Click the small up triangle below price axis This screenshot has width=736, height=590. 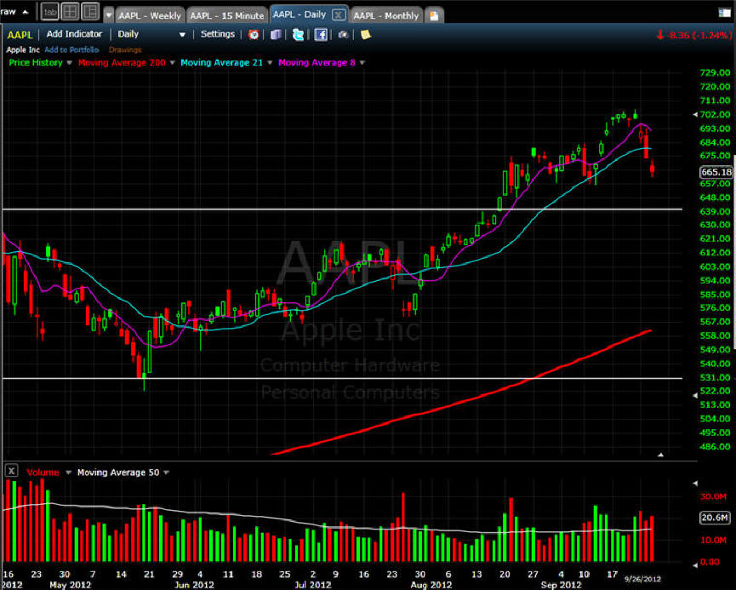tap(660, 455)
